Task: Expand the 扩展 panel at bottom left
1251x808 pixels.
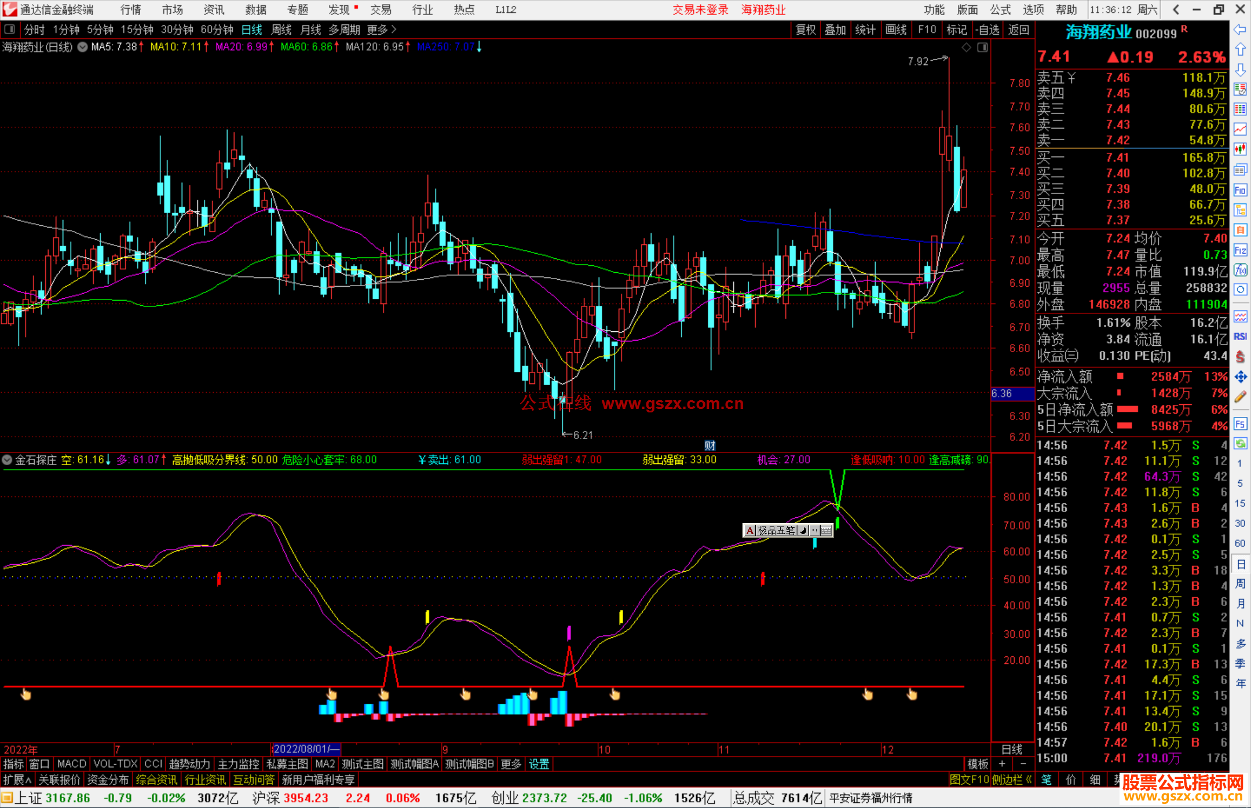Action: click(x=17, y=780)
